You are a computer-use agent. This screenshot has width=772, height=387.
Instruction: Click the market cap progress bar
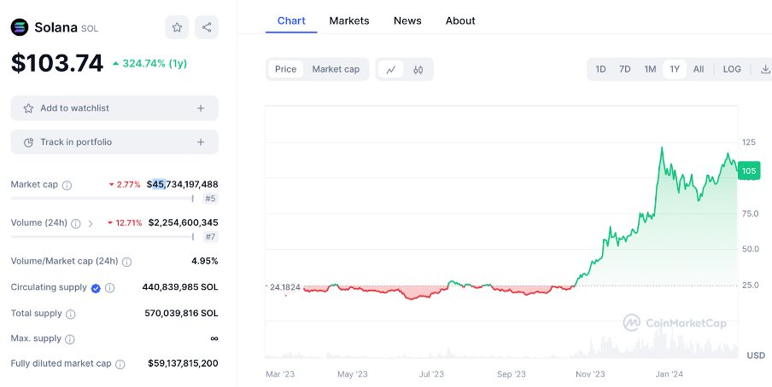[x=102, y=199]
